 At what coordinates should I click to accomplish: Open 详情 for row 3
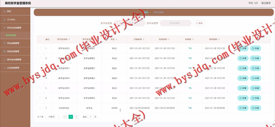(x=243, y=68)
